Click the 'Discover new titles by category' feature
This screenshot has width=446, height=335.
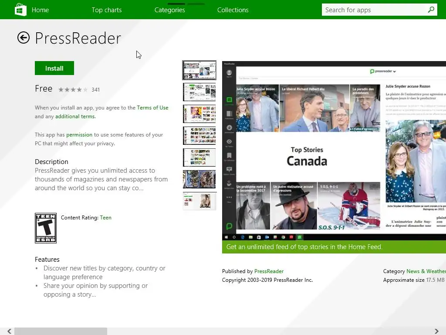tap(105, 273)
